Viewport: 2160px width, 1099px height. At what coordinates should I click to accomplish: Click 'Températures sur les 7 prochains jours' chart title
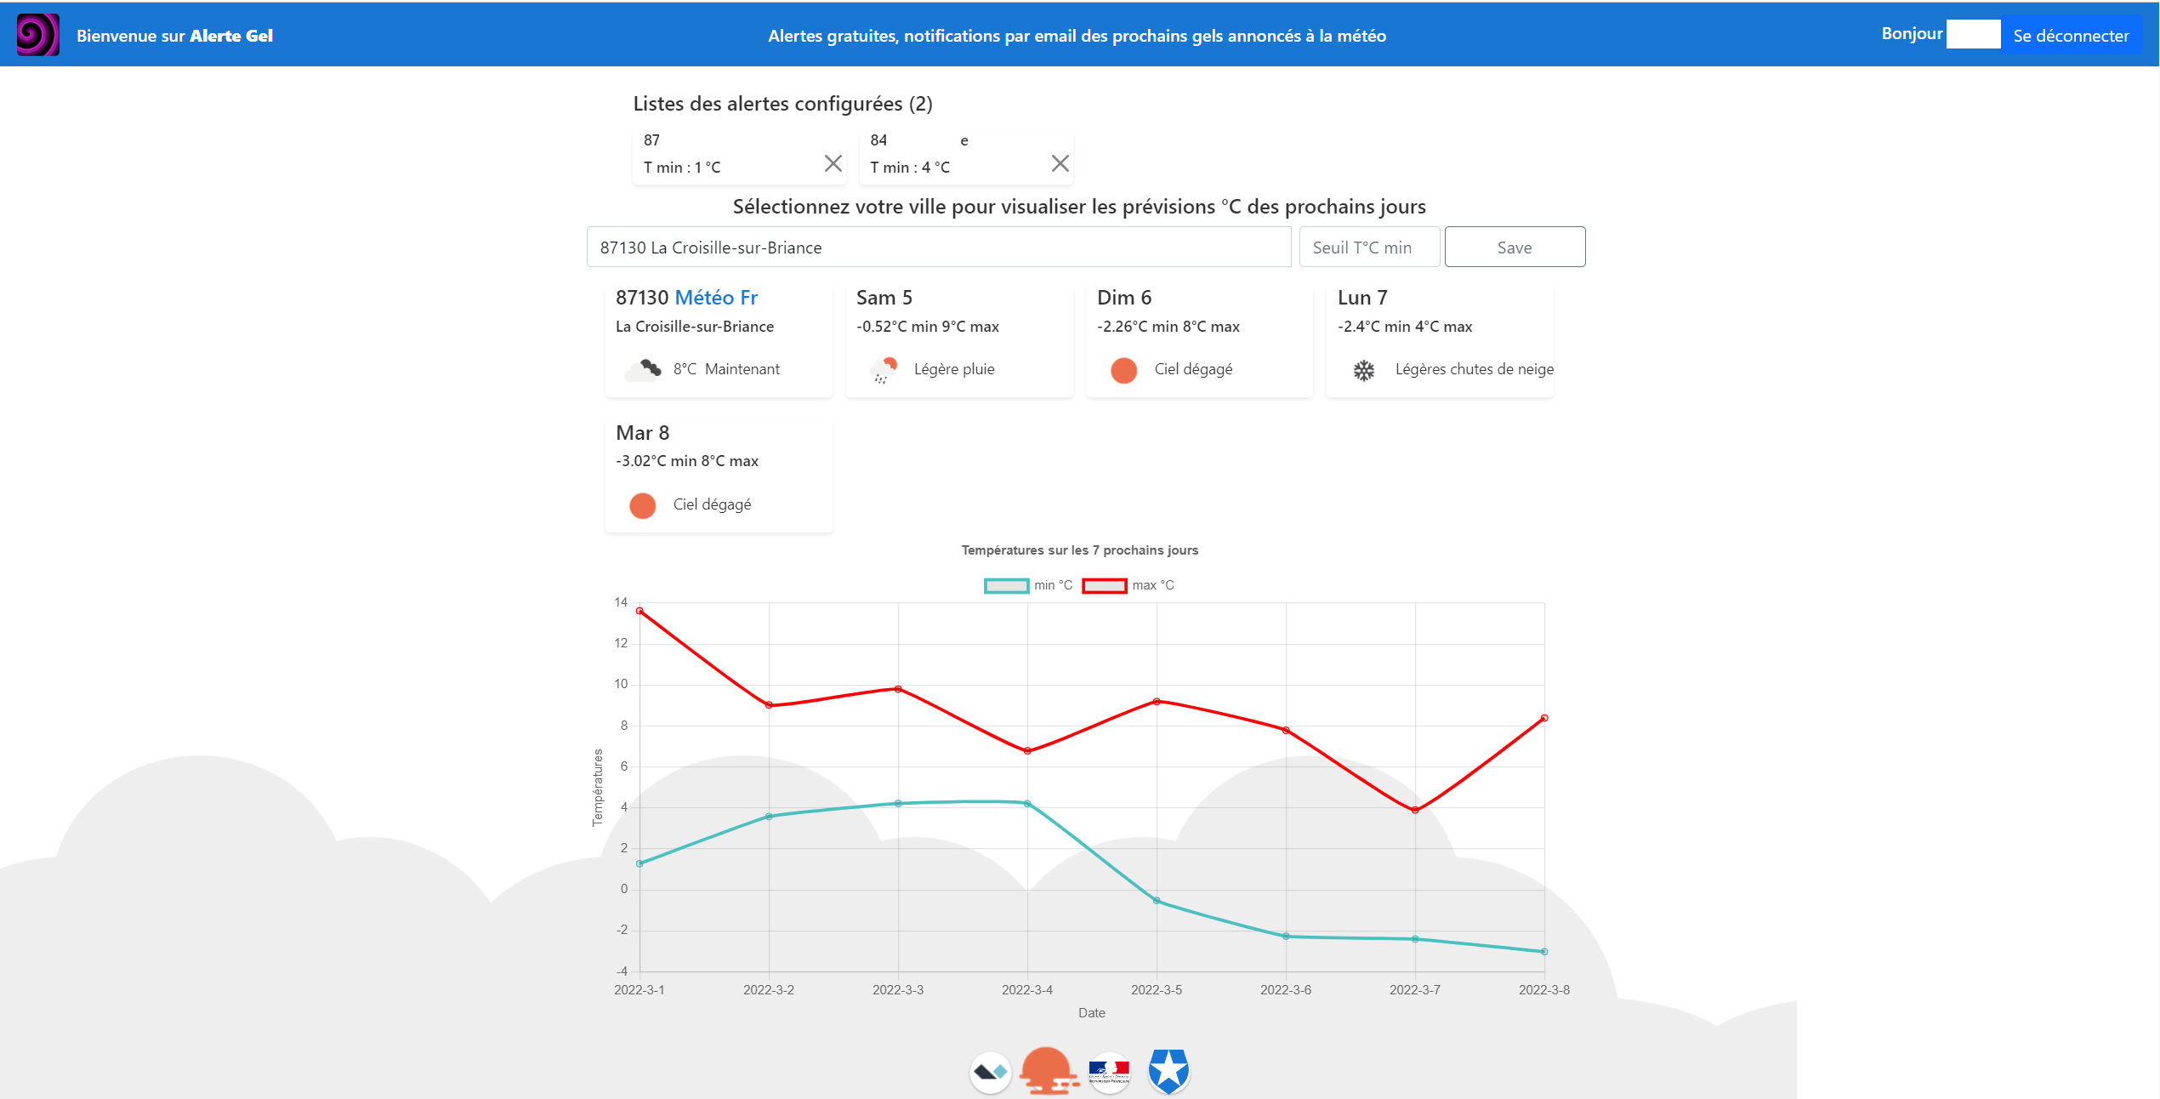(x=1080, y=550)
